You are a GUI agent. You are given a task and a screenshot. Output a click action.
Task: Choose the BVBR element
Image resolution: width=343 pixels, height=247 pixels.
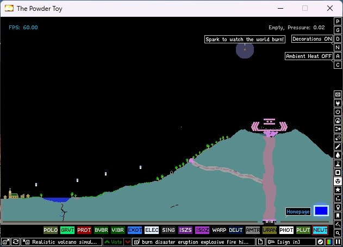(101, 230)
